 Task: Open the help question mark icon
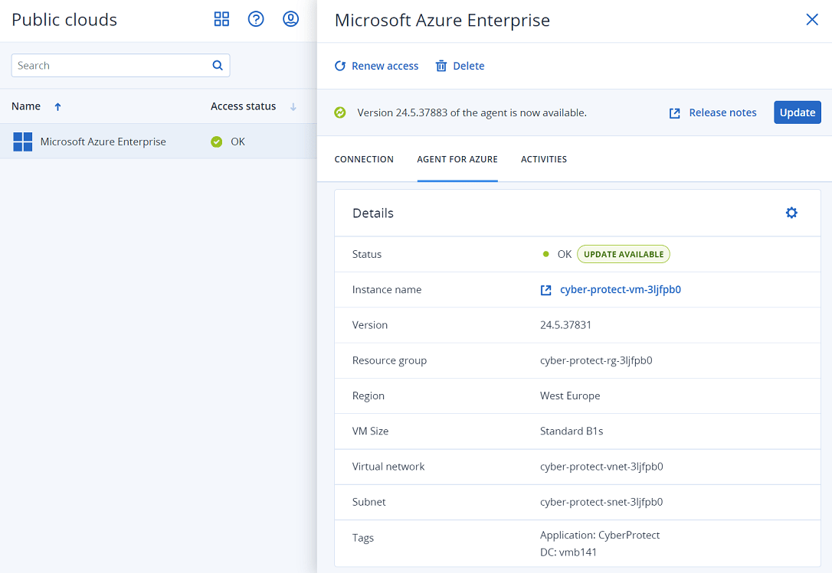point(256,19)
